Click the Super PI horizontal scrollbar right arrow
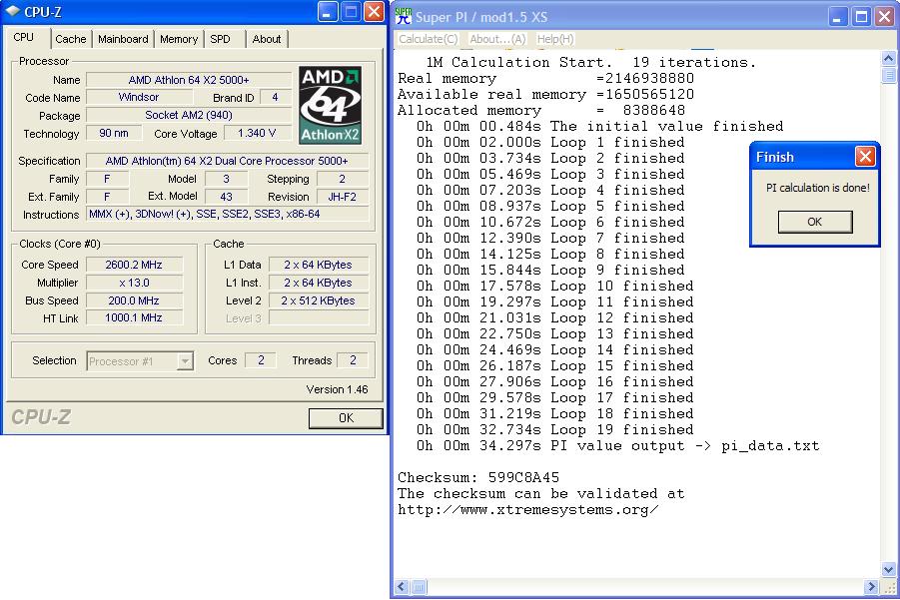The image size is (900, 600). pos(871,587)
